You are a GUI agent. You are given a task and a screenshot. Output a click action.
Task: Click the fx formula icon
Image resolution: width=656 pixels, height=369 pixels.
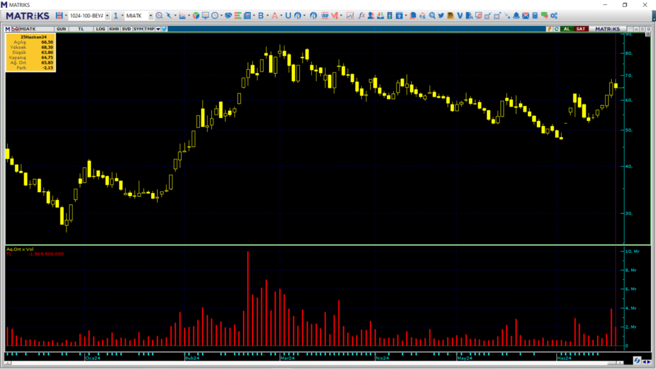[361, 15]
